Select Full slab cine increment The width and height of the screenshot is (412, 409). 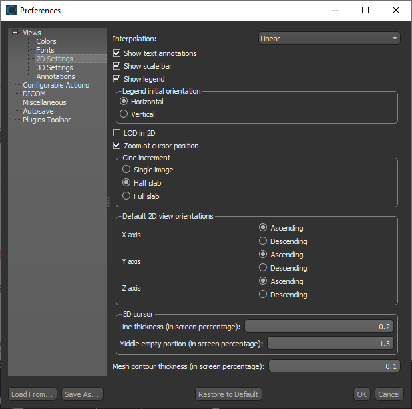tap(126, 196)
